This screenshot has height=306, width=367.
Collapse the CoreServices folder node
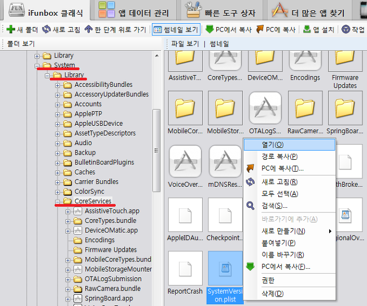tap(58, 202)
